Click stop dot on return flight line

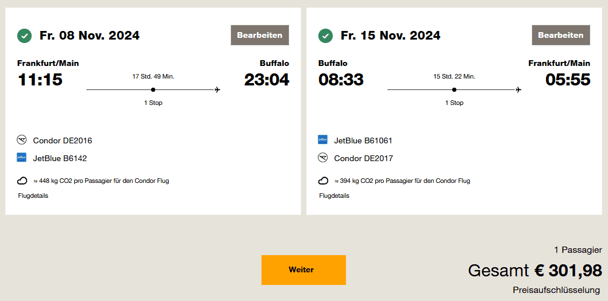(454, 89)
